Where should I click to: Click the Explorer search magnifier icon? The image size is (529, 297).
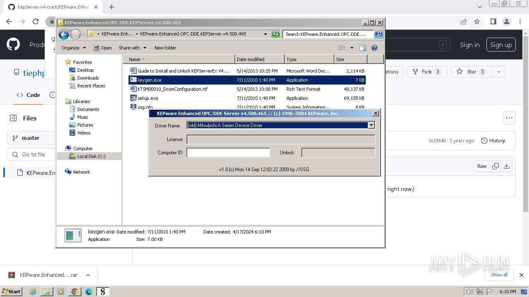(x=379, y=34)
